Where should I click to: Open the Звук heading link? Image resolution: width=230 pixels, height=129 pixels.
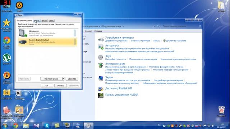108,56
